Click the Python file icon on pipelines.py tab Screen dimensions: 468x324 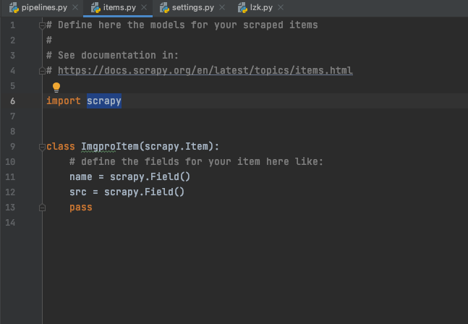(x=14, y=8)
